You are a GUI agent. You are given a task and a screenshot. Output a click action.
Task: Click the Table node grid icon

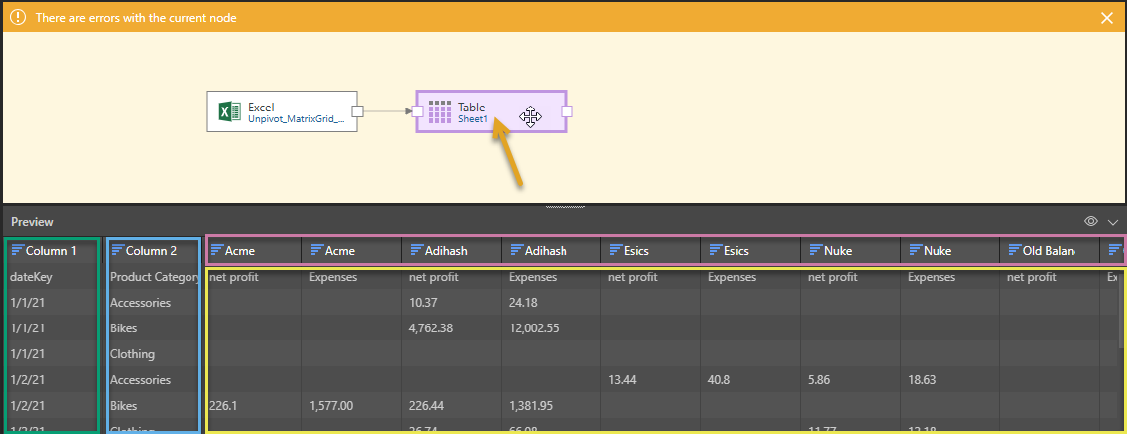pyautogui.click(x=439, y=111)
